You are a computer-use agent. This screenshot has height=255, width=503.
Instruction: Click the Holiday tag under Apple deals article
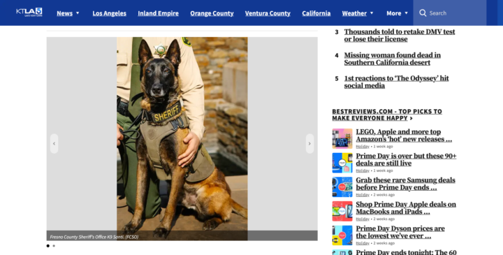point(363,219)
